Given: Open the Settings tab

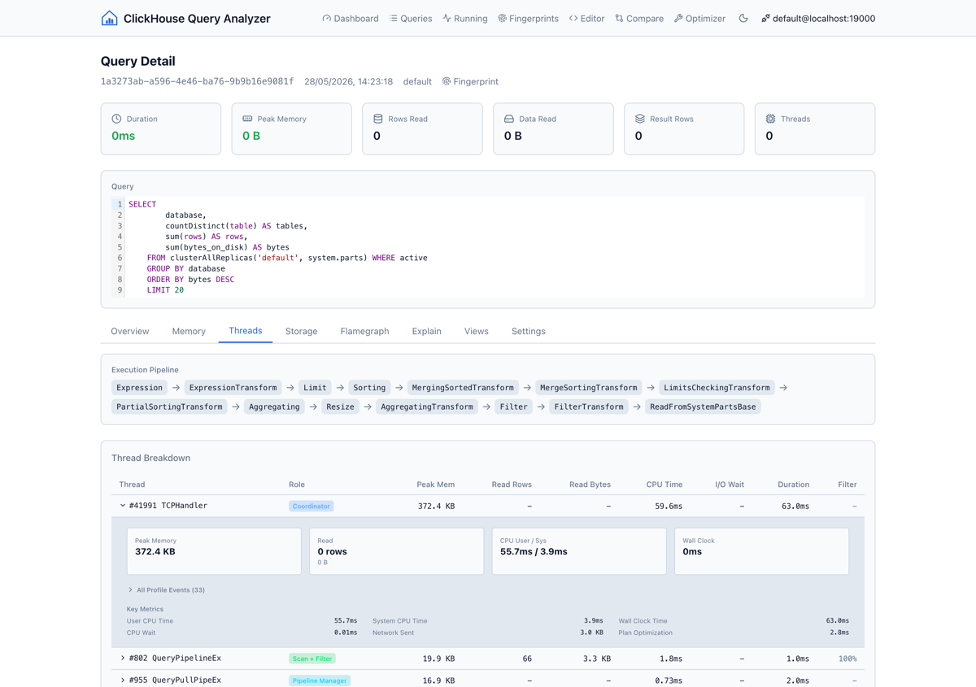Looking at the screenshot, I should 529,331.
